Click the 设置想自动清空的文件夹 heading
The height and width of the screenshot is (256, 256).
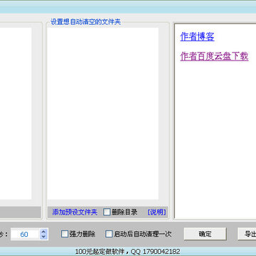click(85, 22)
